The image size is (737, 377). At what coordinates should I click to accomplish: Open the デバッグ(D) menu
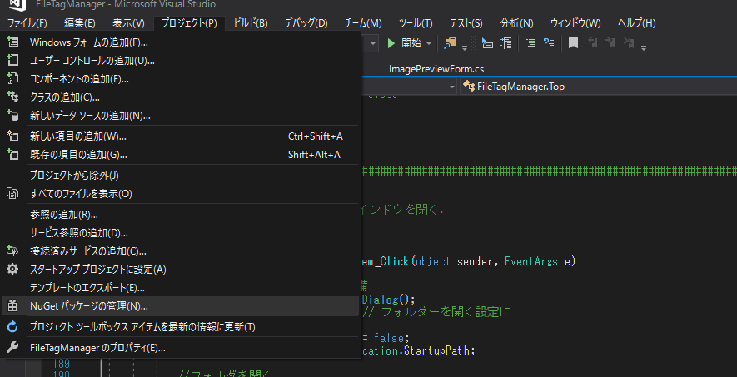coord(306,23)
